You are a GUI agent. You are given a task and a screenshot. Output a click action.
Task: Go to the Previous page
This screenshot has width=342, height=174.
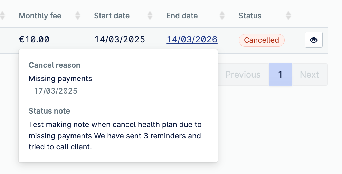[243, 75]
